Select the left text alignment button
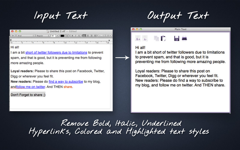240x150 pixels. point(85,36)
